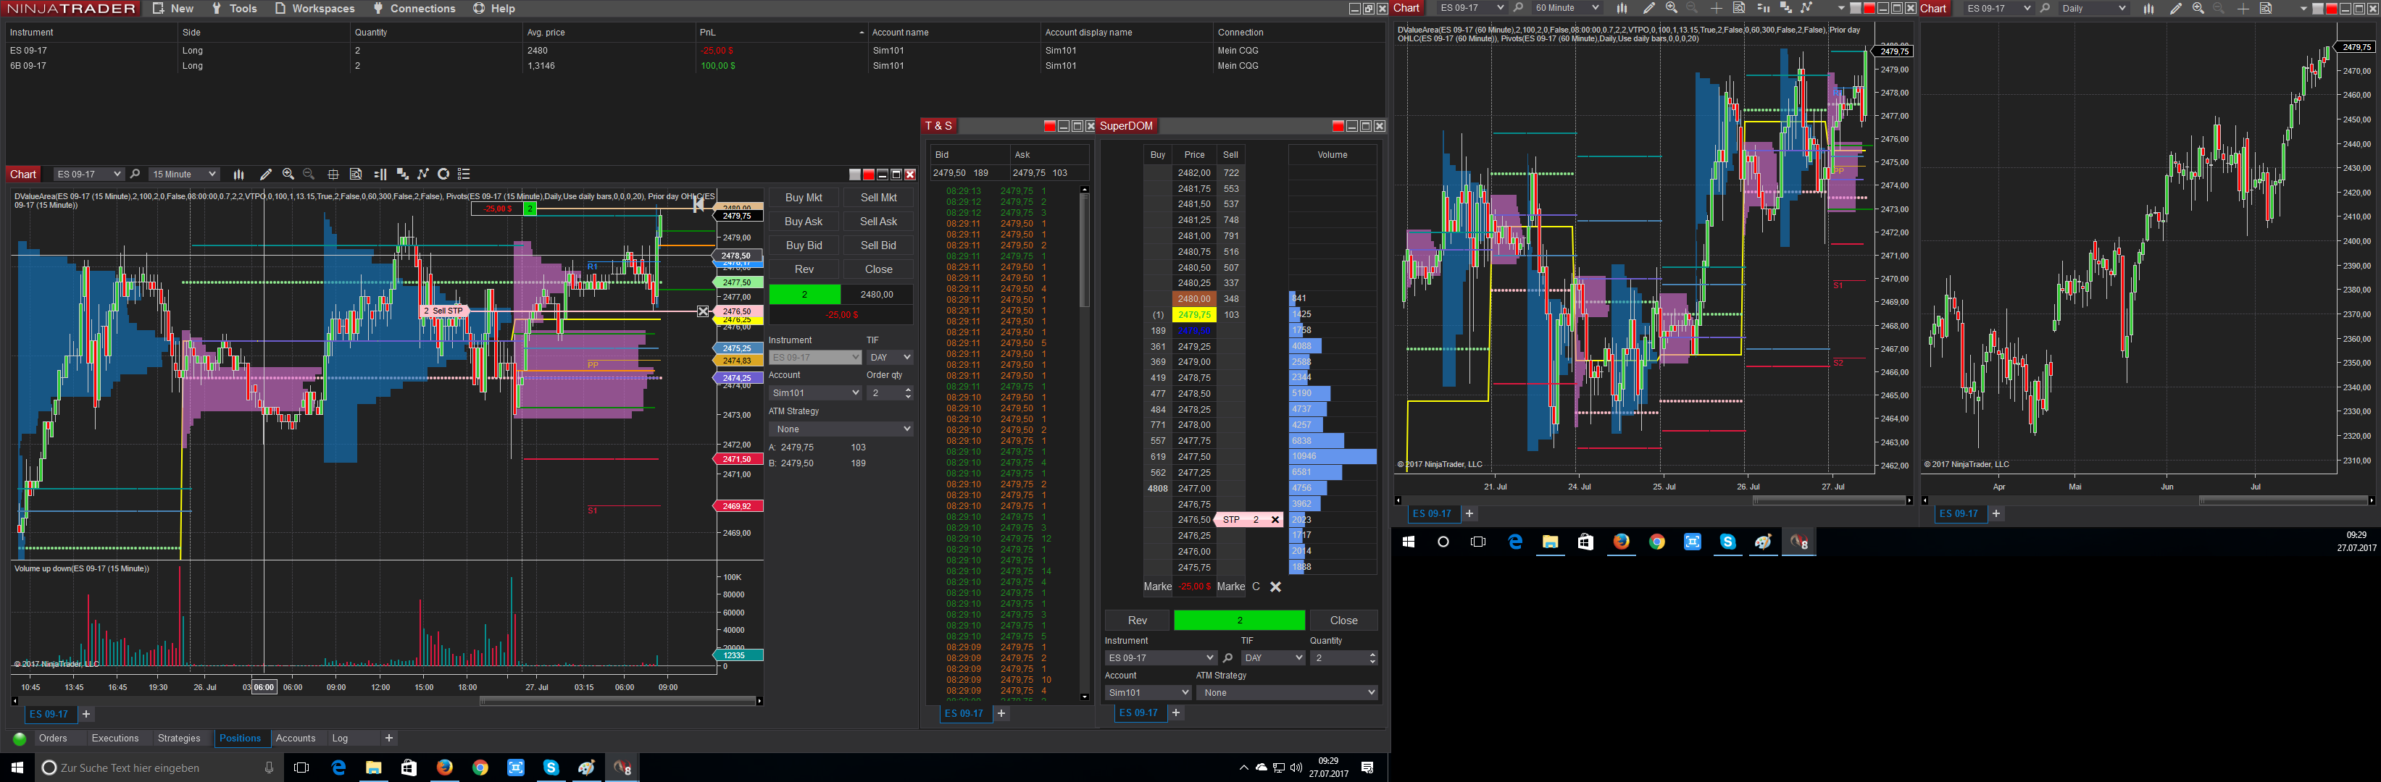Click the reload circle icon in 15 Minute chart

[x=443, y=175]
